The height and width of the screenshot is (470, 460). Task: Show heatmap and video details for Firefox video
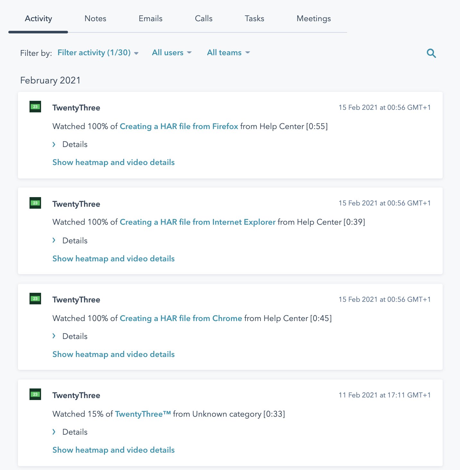pos(114,162)
